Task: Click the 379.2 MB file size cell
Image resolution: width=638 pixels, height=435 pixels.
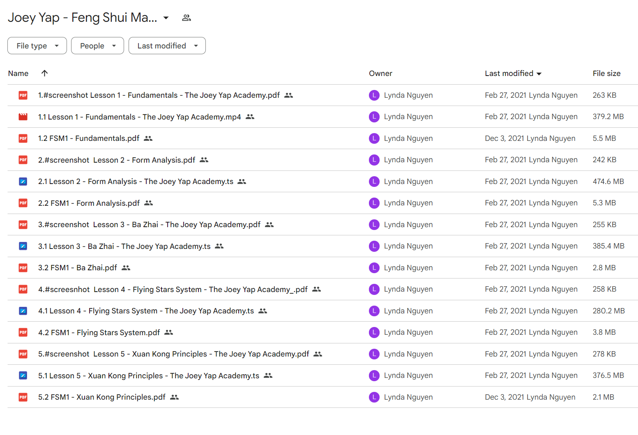Action: 608,117
